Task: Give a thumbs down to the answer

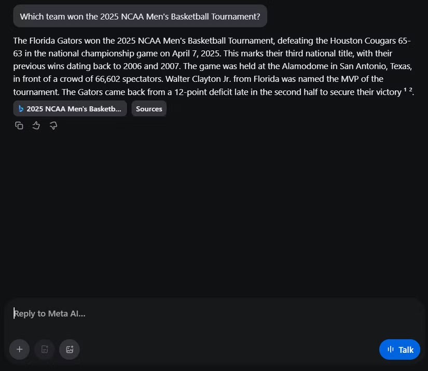Action: [x=53, y=125]
